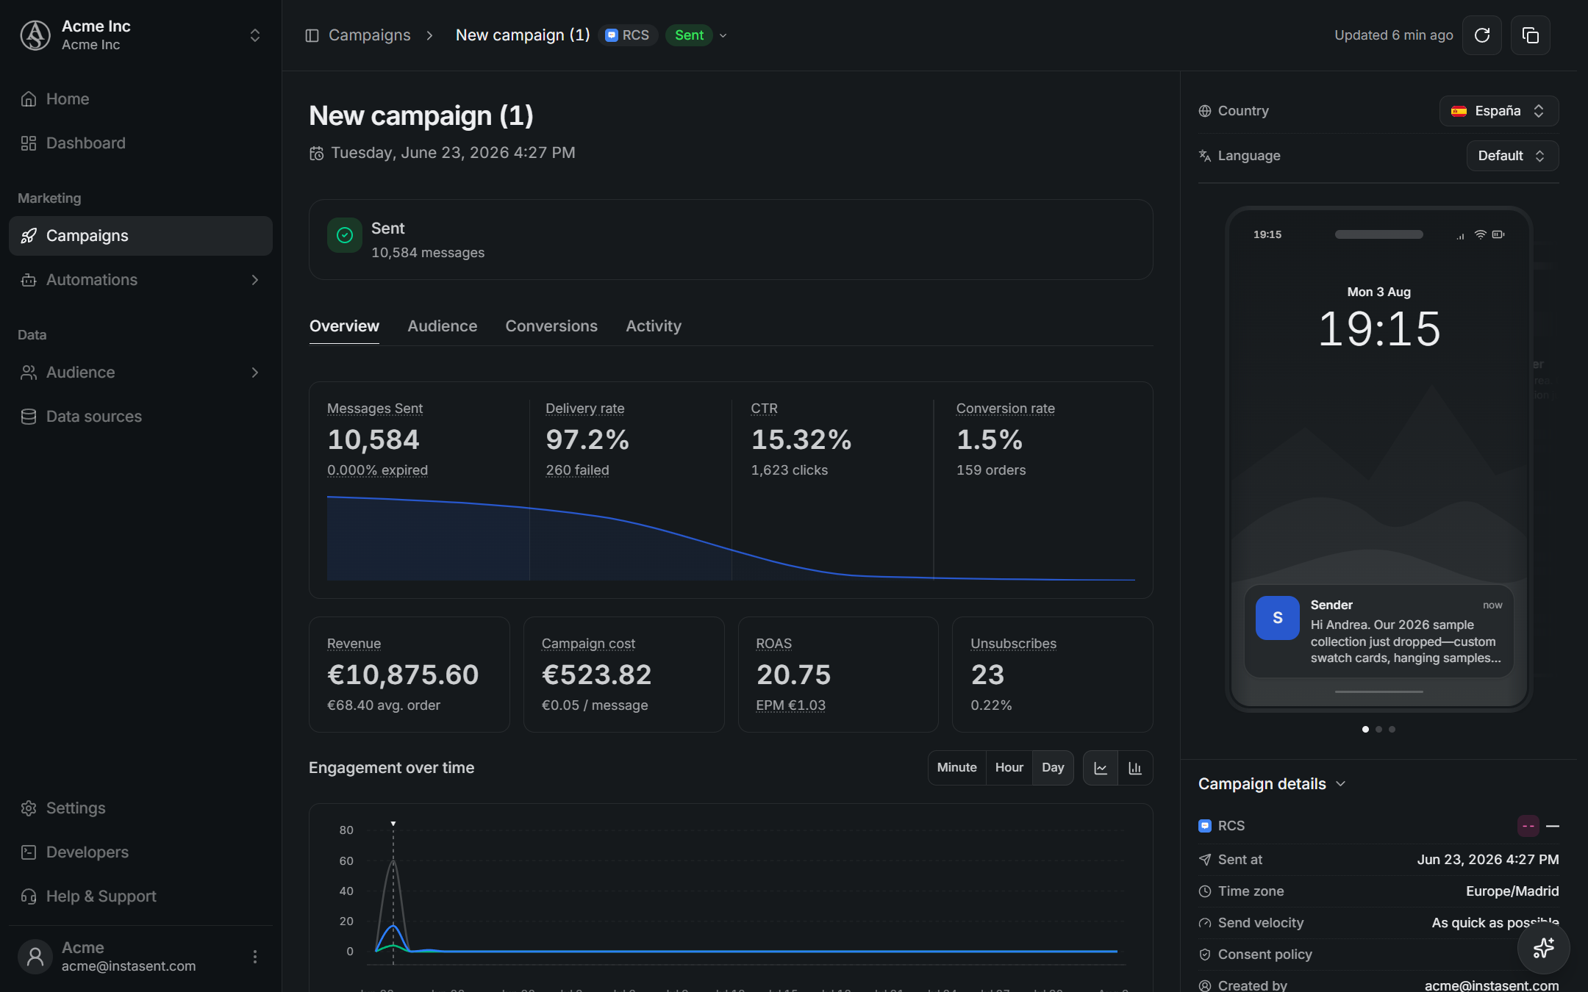This screenshot has height=992, width=1588.
Task: Switch to the Activity tab
Action: tap(654, 326)
